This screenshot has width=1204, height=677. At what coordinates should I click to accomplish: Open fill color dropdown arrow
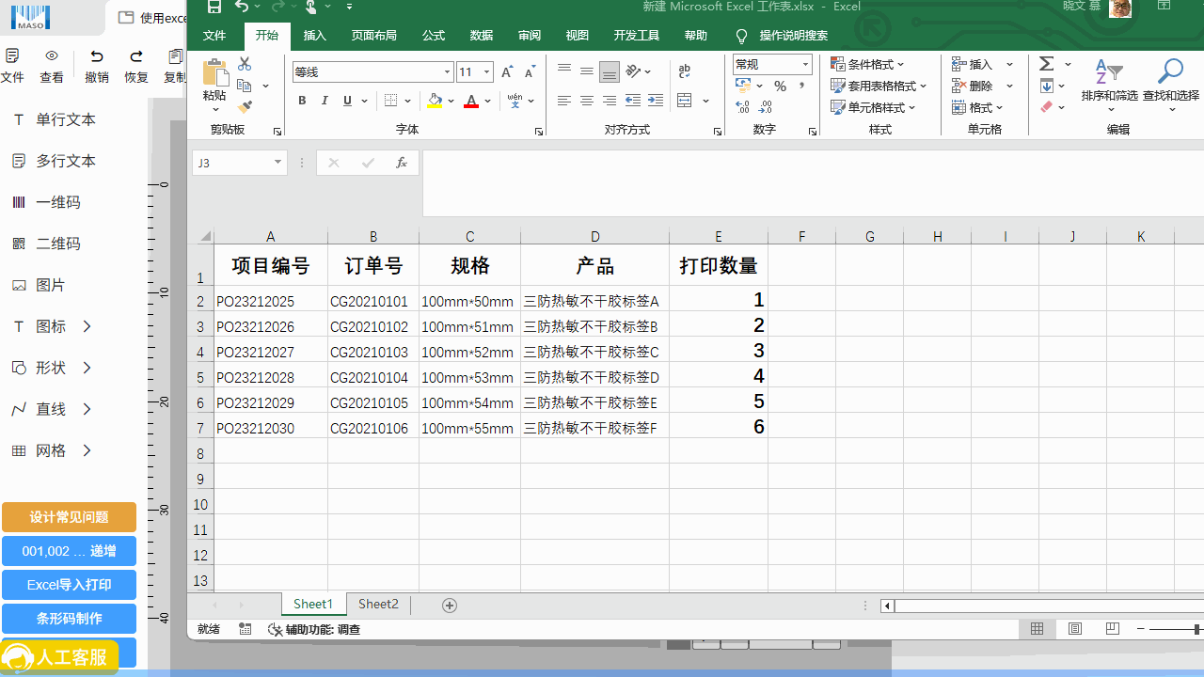451,101
